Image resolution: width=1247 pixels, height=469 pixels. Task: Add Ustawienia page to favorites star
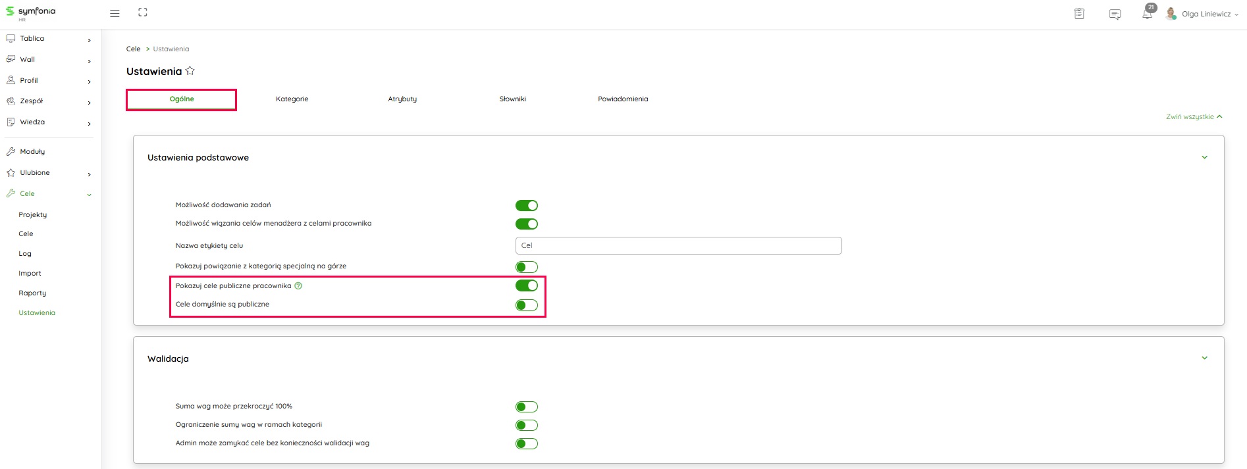point(190,71)
